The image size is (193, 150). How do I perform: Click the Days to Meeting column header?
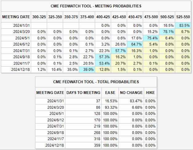click(x=83, y=92)
